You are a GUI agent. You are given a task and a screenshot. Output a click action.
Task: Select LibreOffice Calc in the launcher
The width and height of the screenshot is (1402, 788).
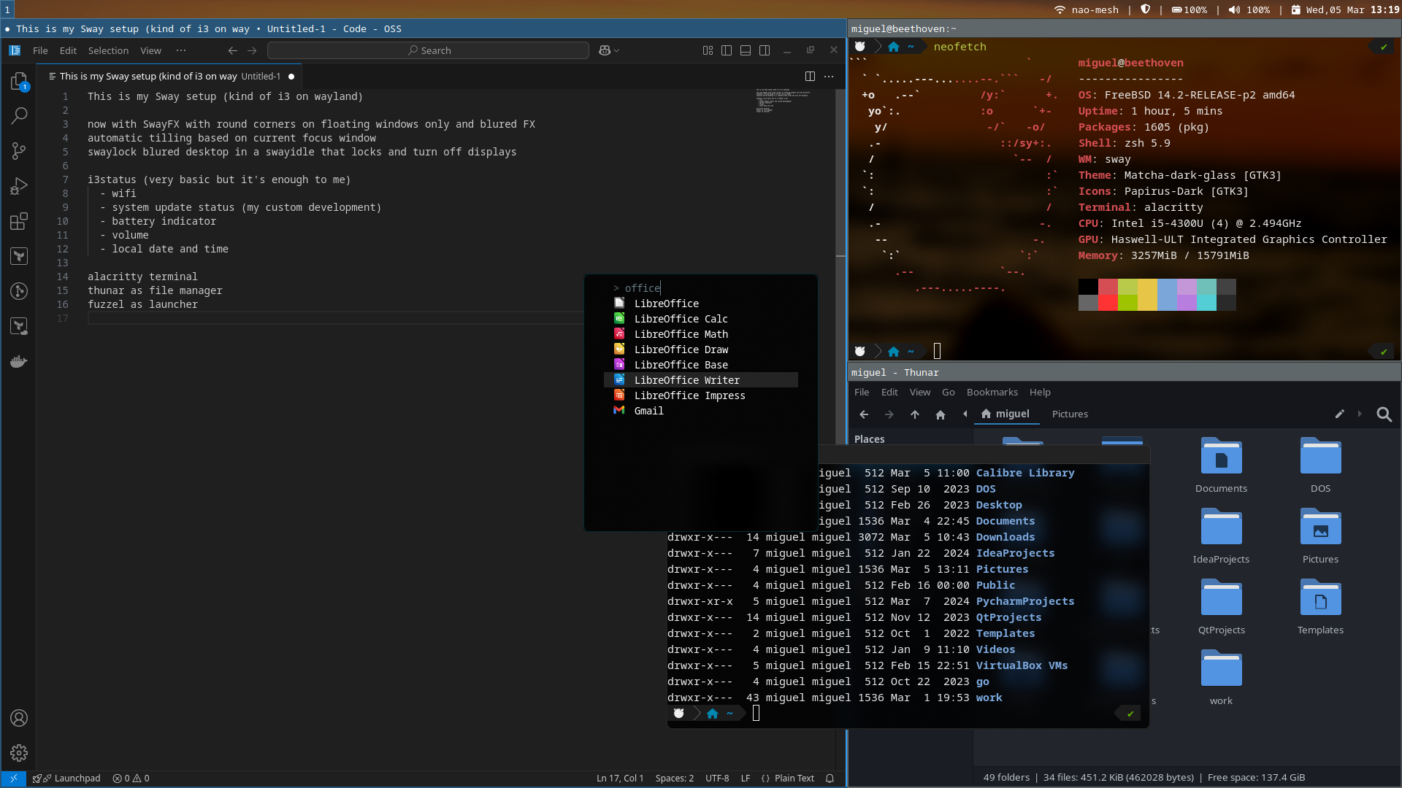click(681, 319)
